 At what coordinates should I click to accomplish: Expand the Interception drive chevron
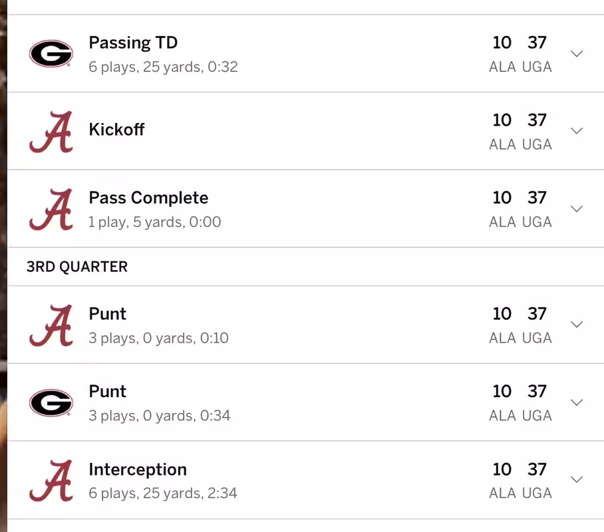(577, 479)
